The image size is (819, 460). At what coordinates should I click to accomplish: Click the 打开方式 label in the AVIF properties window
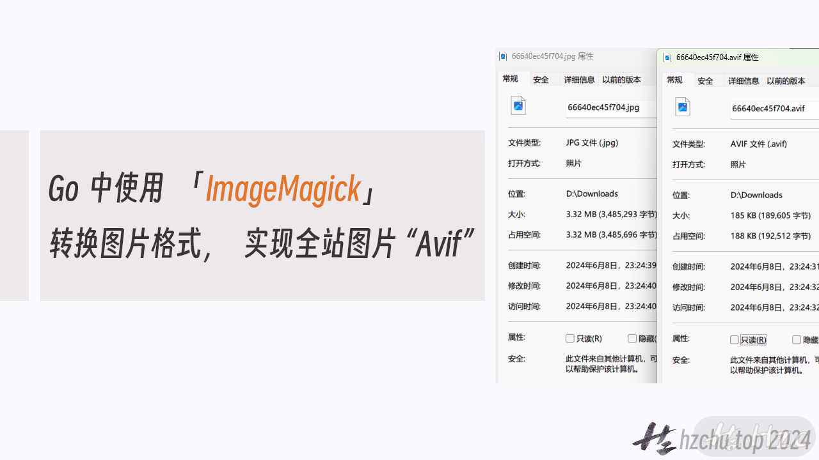(688, 165)
